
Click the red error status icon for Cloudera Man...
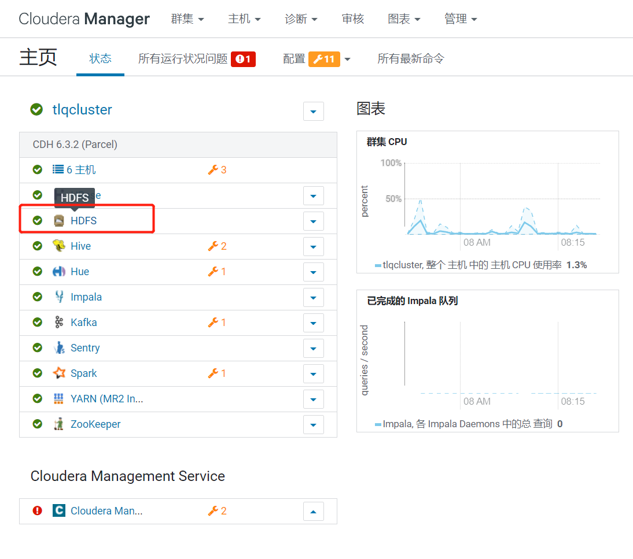[x=38, y=510]
